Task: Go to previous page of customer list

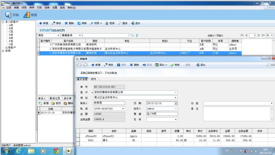Action: [x=246, y=35]
